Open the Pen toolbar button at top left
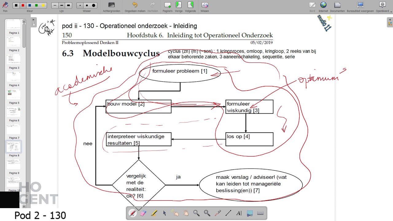Image resolution: width=393 pixels, height=221 pixels. tap(5, 7)
